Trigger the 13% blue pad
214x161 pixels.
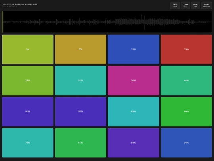(134, 49)
